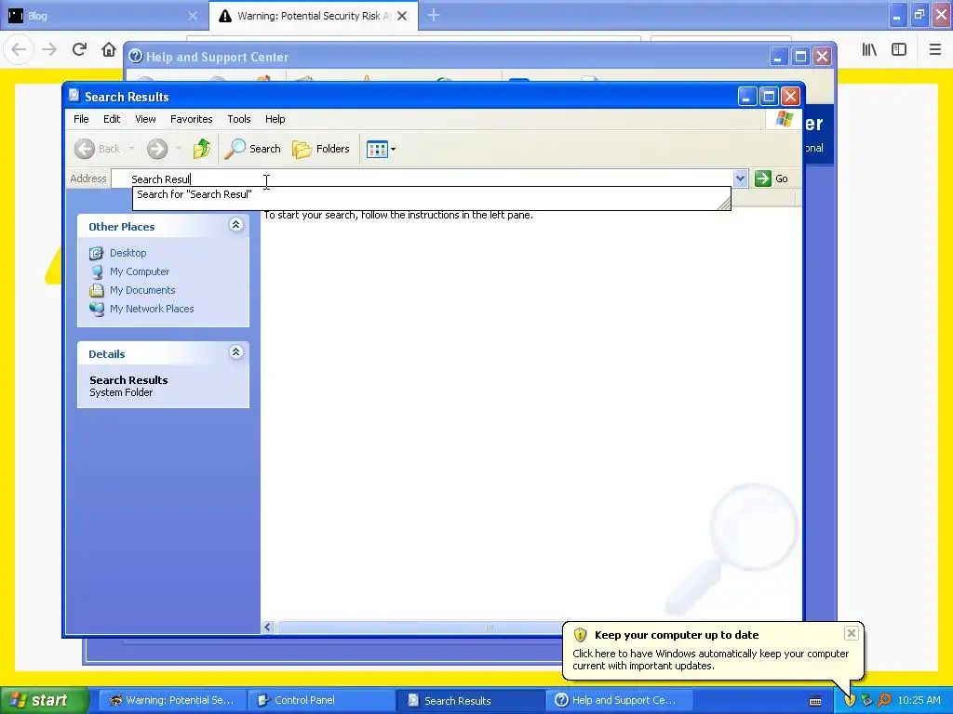
Task: Open the browser hamburger menu
Action: click(x=934, y=50)
